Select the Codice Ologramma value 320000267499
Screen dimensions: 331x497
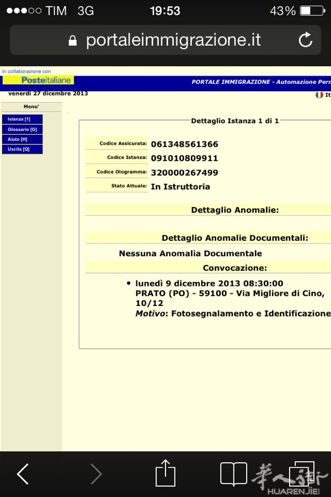[x=185, y=173]
